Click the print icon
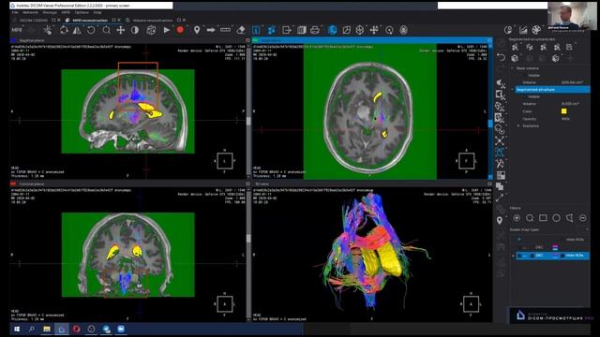The image size is (600, 337). pos(315,30)
